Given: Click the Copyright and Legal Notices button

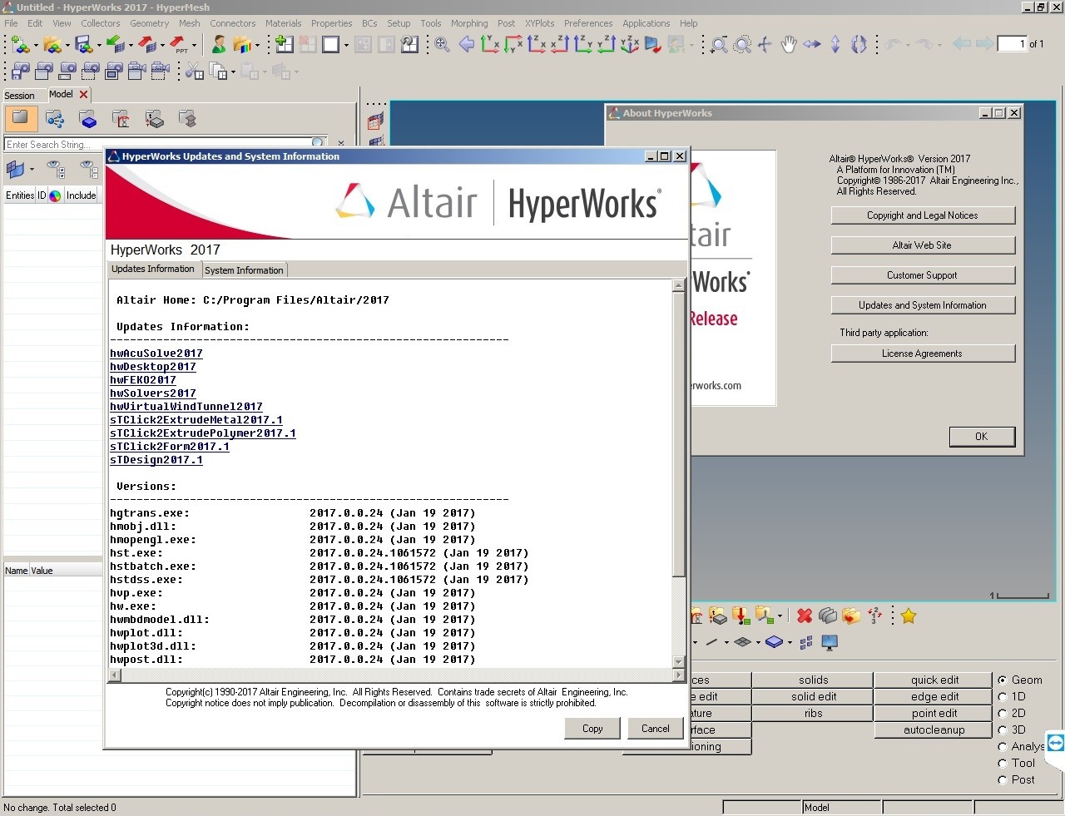Looking at the screenshot, I should point(923,215).
